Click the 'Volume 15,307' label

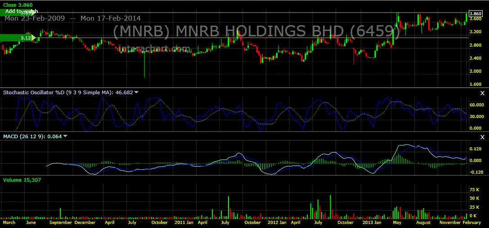click(22, 180)
